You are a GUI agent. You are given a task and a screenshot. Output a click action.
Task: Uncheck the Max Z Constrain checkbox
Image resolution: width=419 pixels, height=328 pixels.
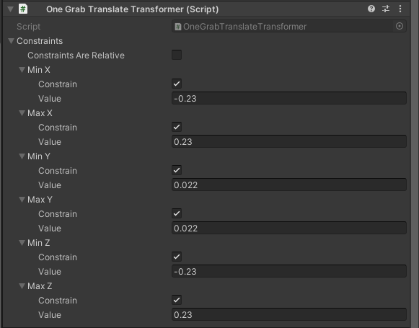tap(177, 300)
